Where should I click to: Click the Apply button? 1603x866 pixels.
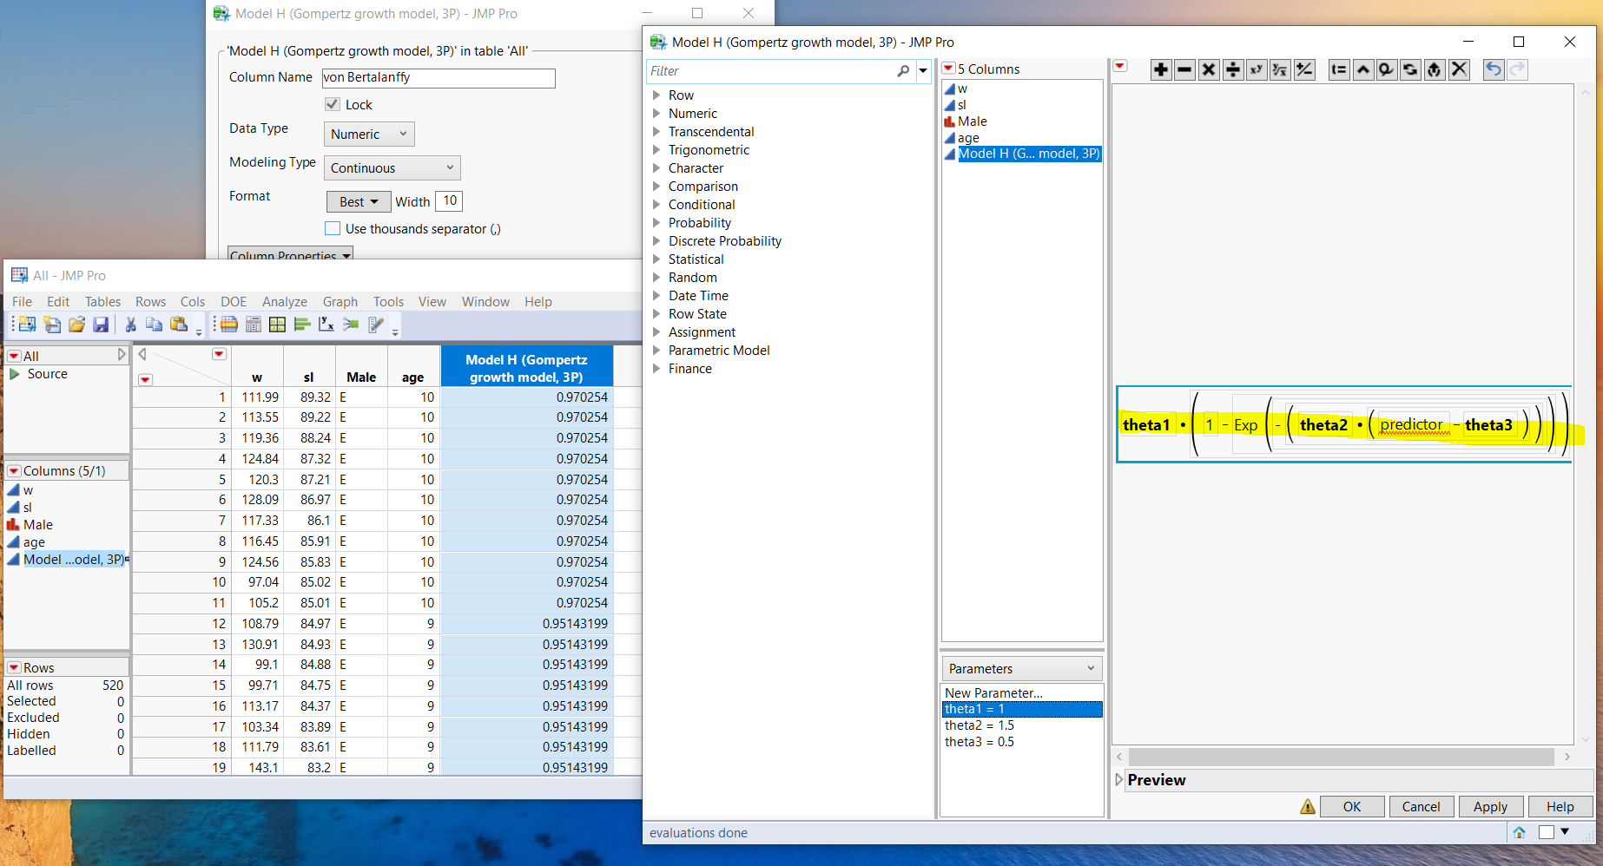[1490, 806]
